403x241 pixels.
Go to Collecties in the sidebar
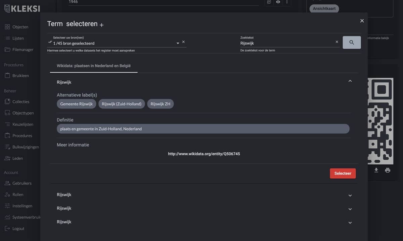(x=21, y=102)
